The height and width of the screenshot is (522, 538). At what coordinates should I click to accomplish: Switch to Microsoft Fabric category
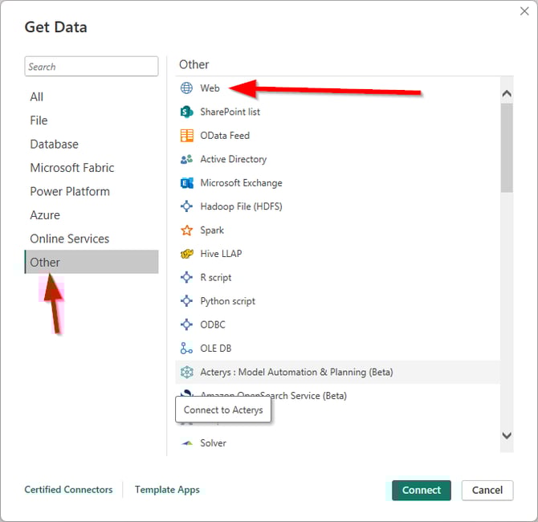[72, 168]
